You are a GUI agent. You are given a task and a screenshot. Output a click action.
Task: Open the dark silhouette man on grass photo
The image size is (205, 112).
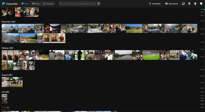coord(80,55)
